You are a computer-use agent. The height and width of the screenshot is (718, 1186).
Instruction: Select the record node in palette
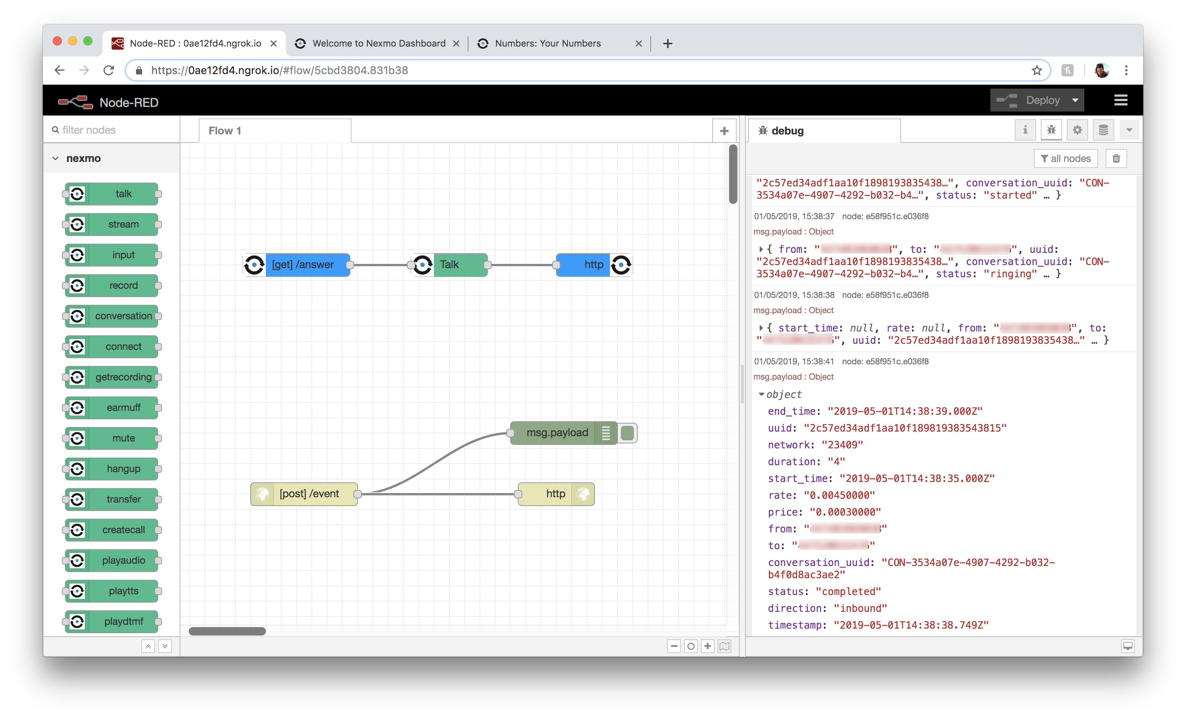[112, 285]
